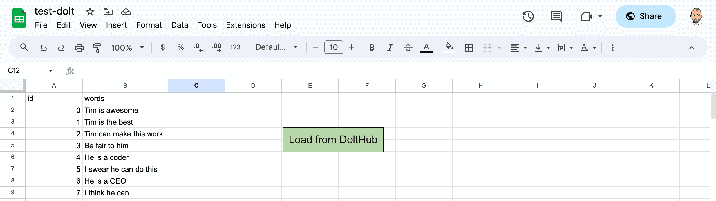This screenshot has height=201, width=716.
Task: Click the select all corner box
Action: click(x=12, y=85)
